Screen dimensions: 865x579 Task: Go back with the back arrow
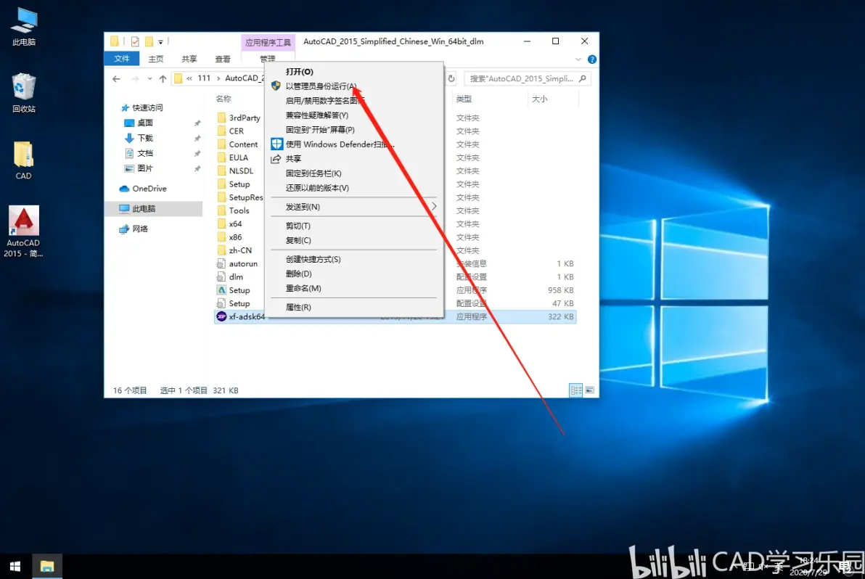(x=116, y=79)
